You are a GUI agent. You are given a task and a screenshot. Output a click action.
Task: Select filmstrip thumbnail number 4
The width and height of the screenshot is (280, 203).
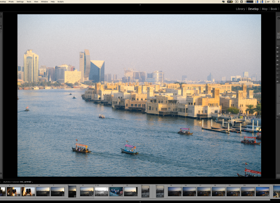coord(14,191)
